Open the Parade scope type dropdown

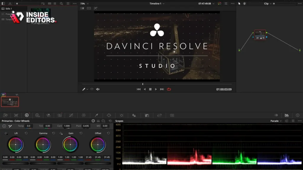pos(276,121)
